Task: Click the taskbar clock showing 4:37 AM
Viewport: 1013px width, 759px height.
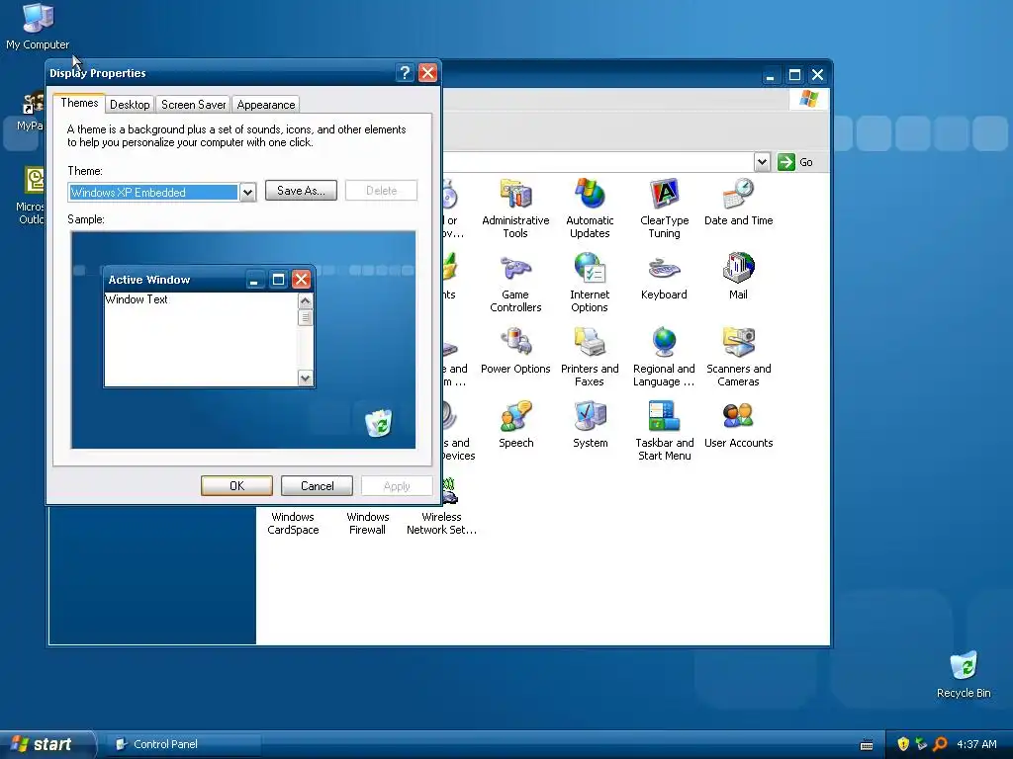Action: (x=976, y=744)
